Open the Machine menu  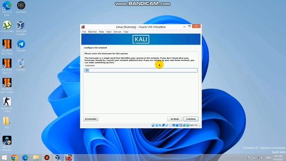[93, 32]
